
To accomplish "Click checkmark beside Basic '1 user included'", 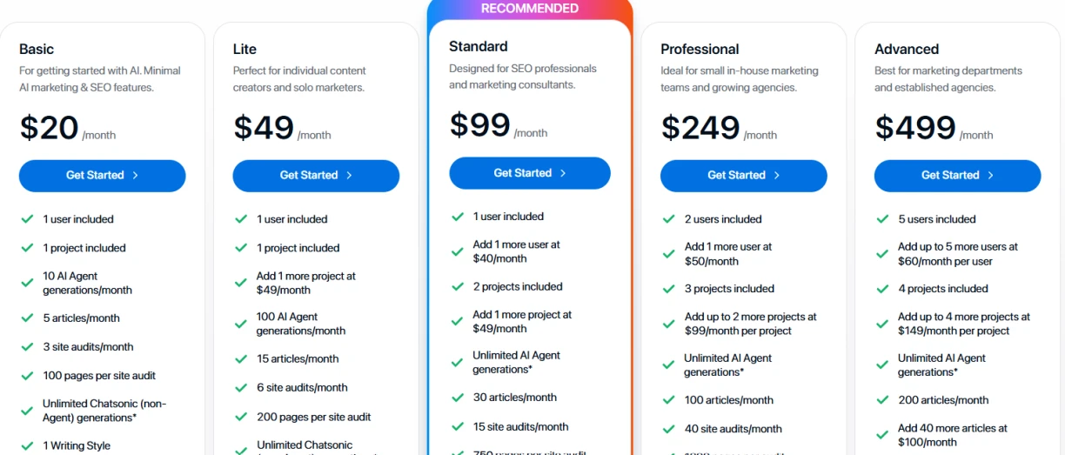I will pyautogui.click(x=27, y=219).
